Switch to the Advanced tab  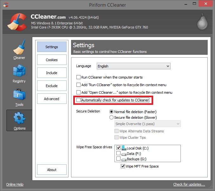click(x=52, y=99)
